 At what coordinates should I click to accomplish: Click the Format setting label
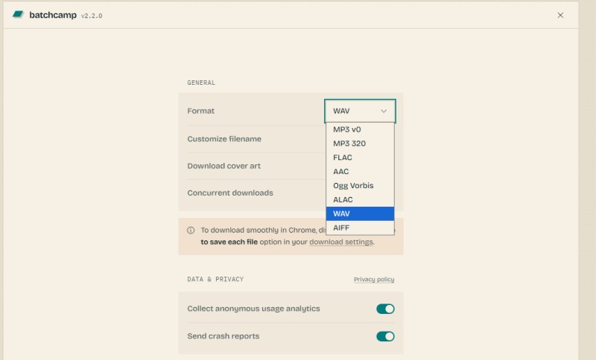(x=200, y=111)
